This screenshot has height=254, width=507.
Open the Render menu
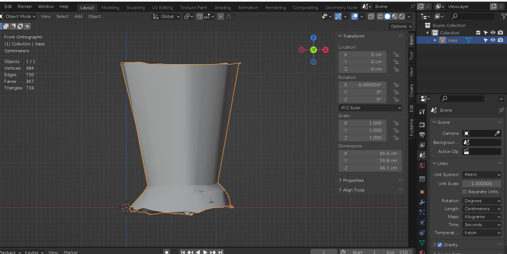[x=25, y=6]
